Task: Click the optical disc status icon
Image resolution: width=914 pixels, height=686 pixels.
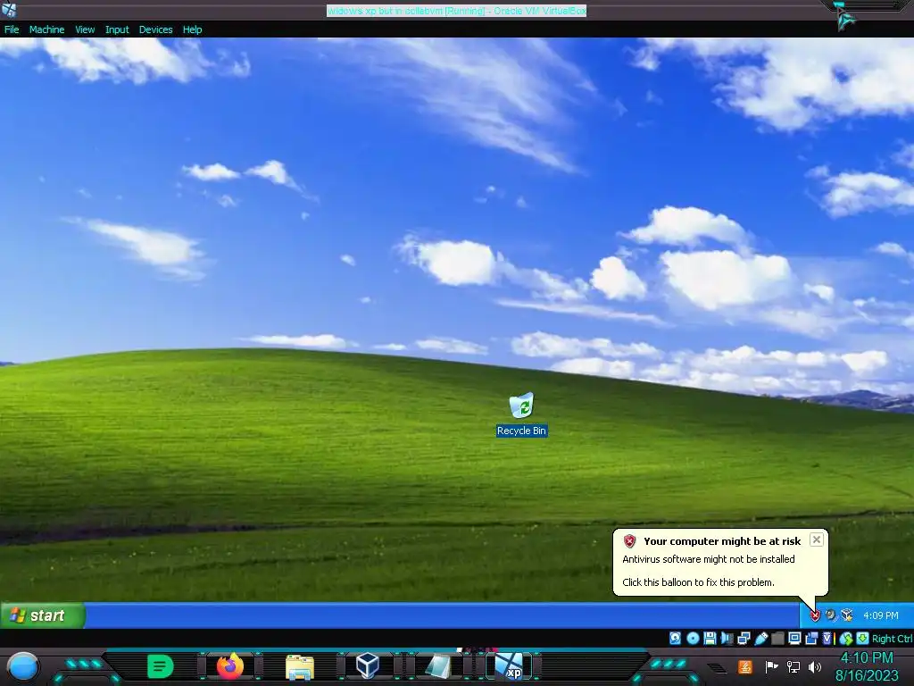Action: tap(693, 638)
